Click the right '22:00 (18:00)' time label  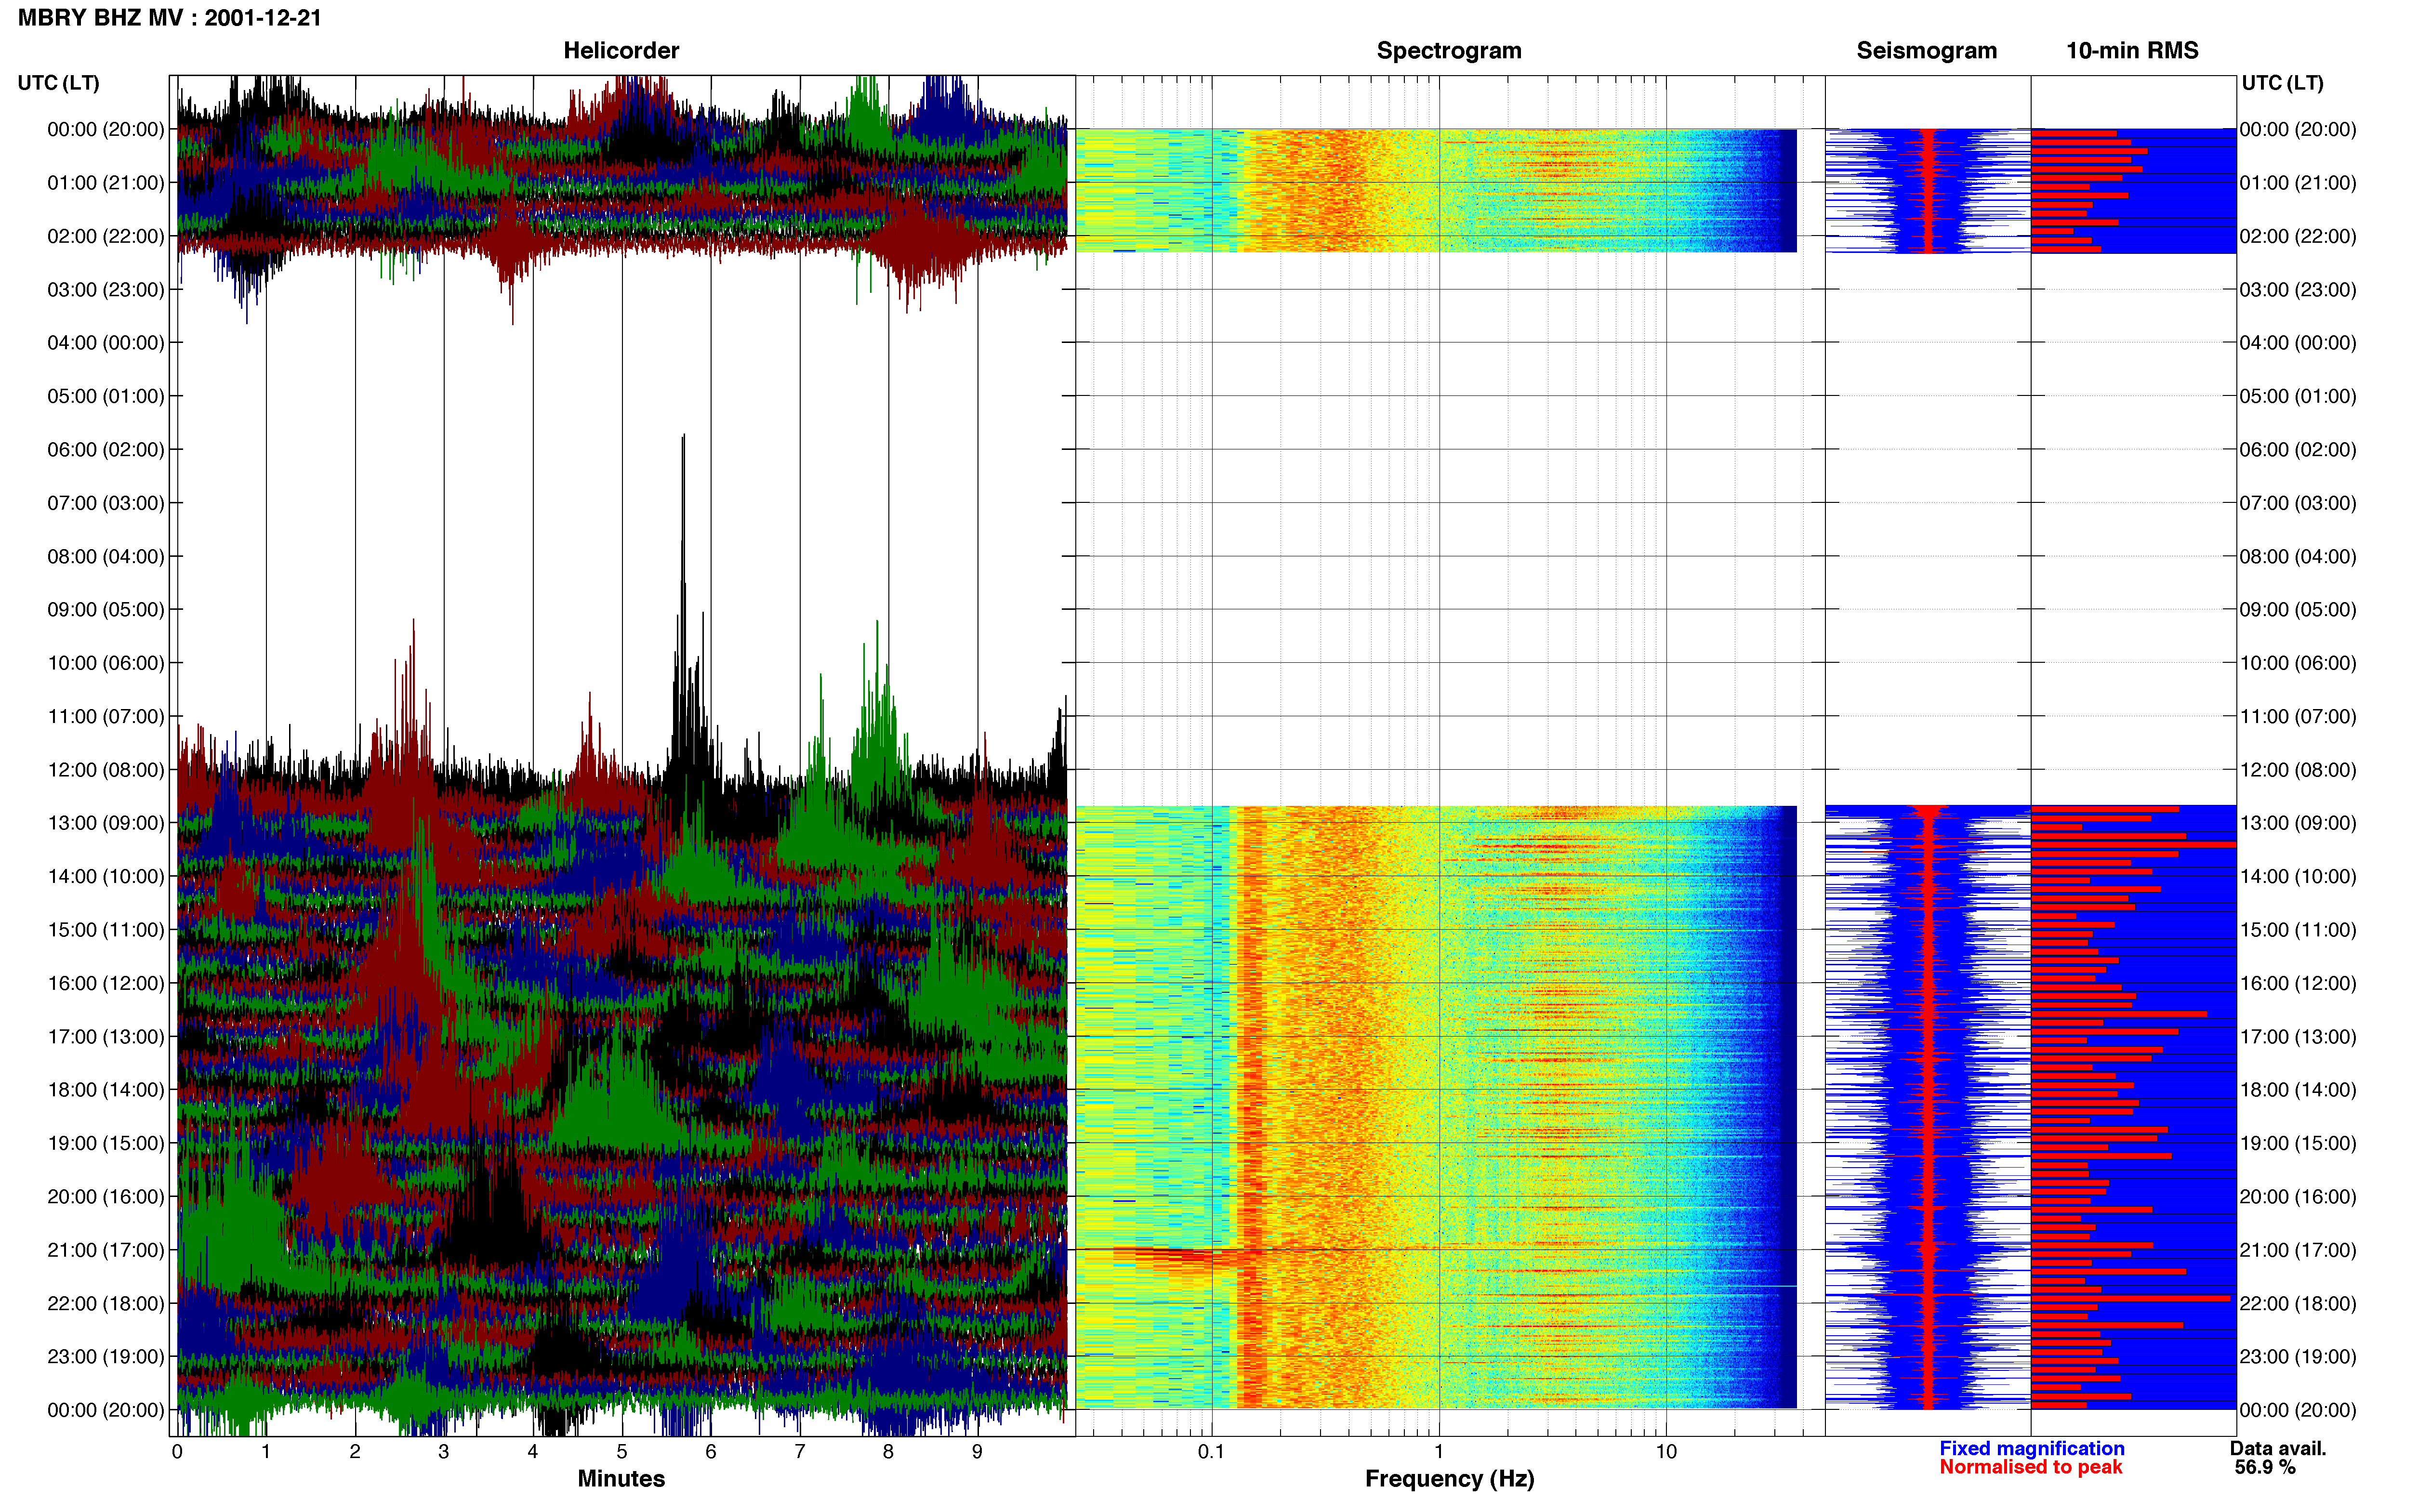2297,1303
